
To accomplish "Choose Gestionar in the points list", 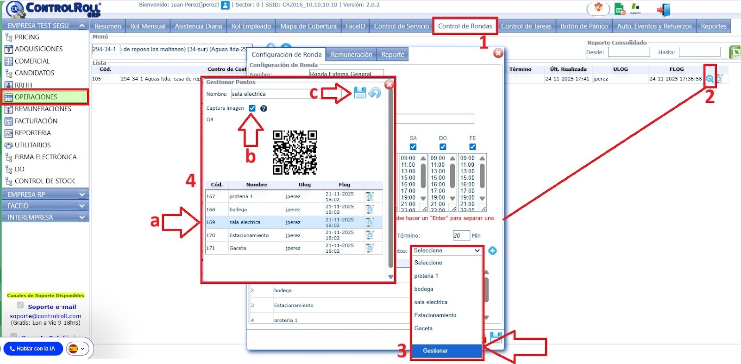I will click(x=435, y=351).
